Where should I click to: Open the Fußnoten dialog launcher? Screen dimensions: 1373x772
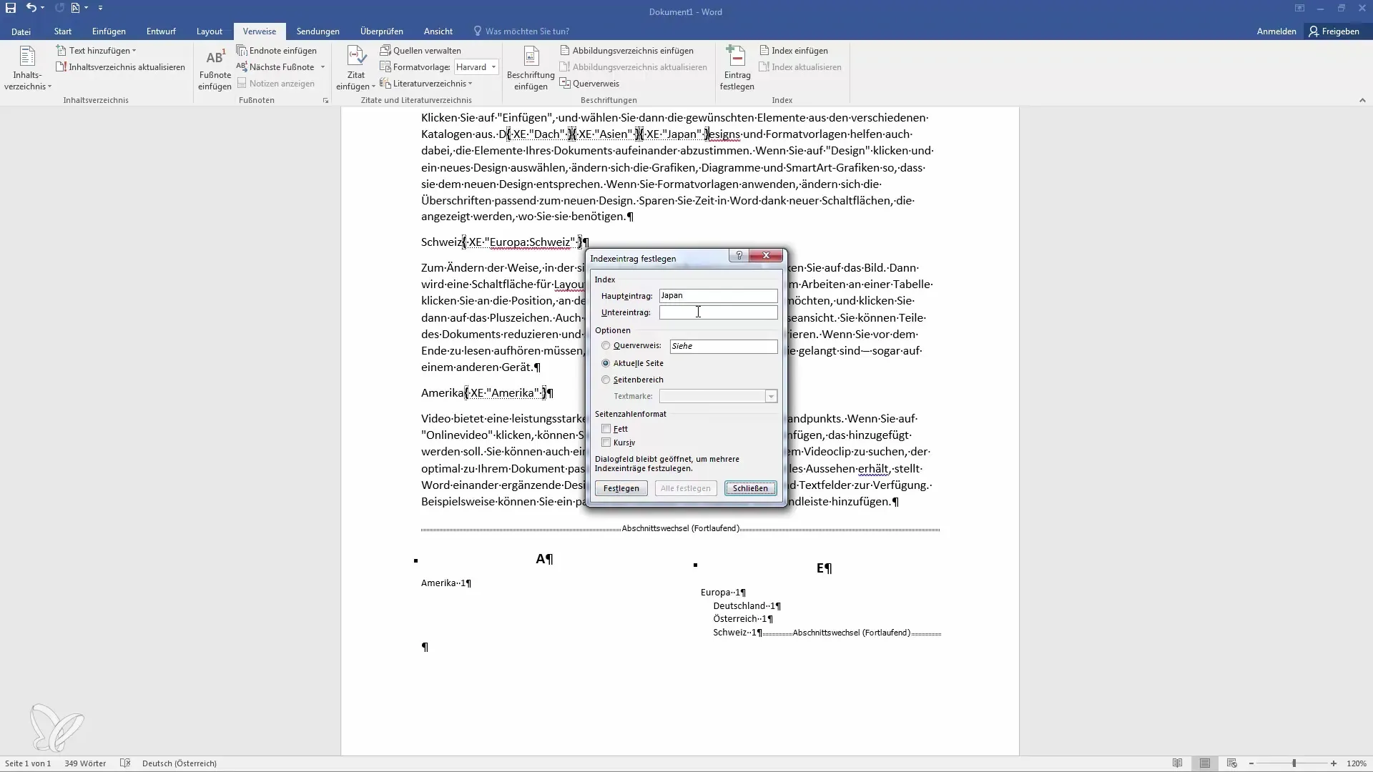click(325, 101)
